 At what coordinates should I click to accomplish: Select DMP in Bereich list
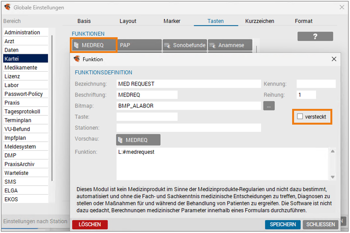click(x=26, y=155)
